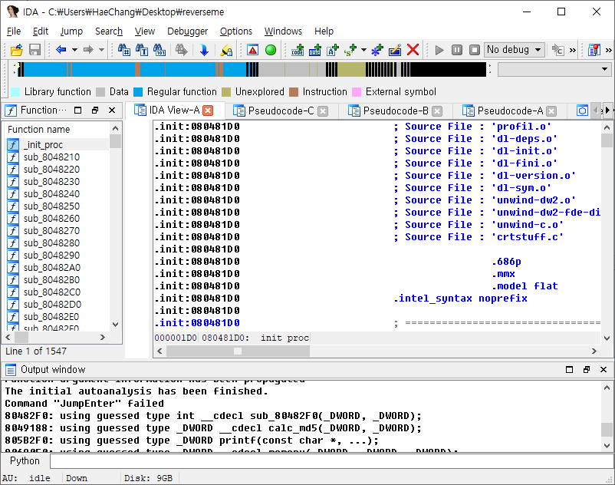The image size is (615, 485).
Task: Expand debugger toolbar overflow chevron
Action: pos(573,50)
